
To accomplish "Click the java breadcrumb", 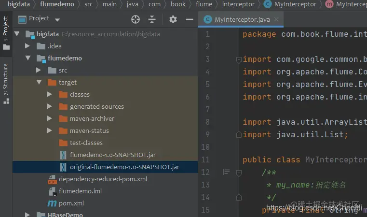I will click(132, 4).
